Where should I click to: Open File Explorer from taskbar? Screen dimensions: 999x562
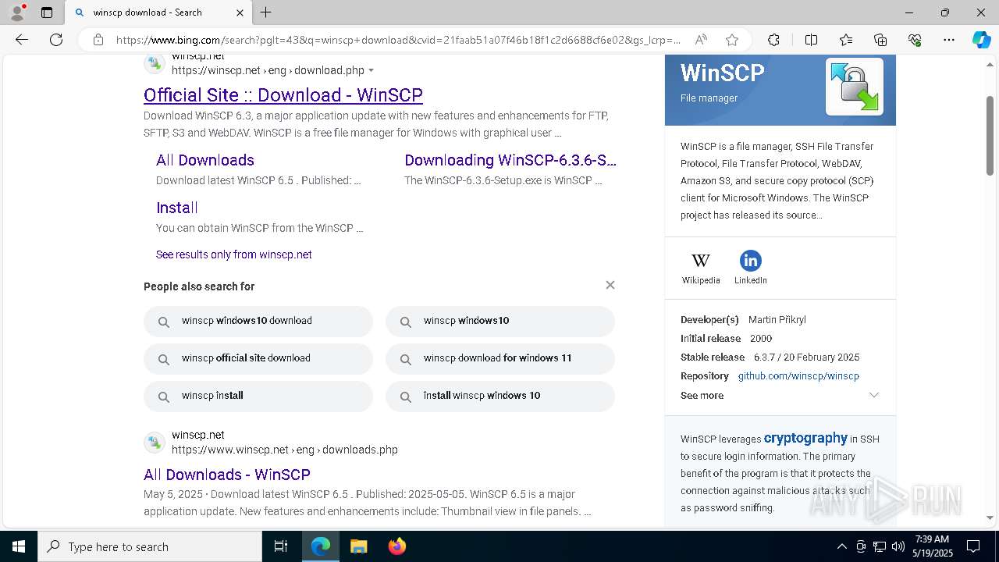pyautogui.click(x=358, y=546)
